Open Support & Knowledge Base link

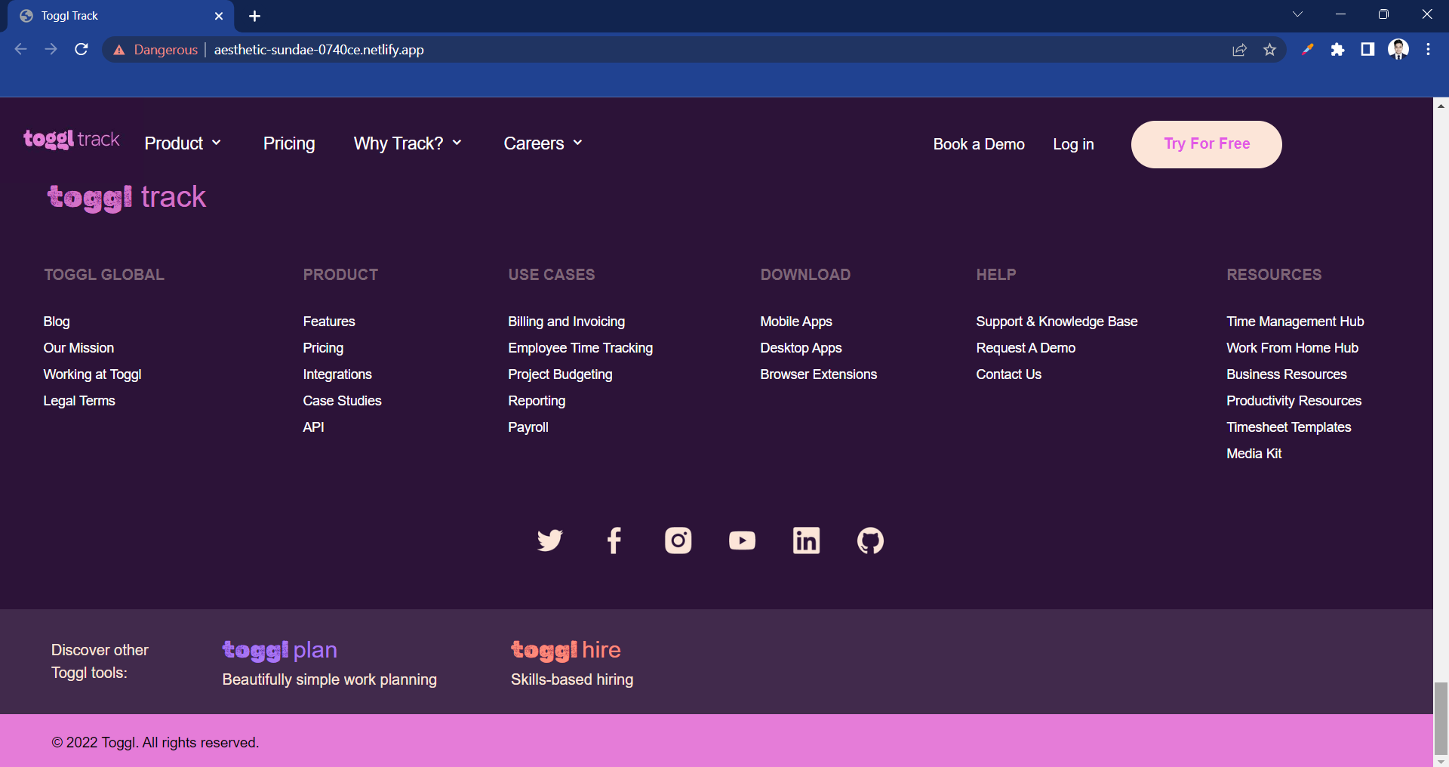click(1057, 322)
